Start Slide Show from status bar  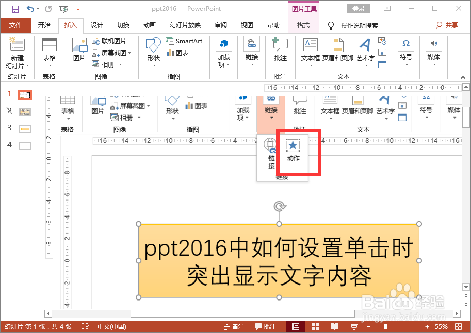(x=354, y=326)
